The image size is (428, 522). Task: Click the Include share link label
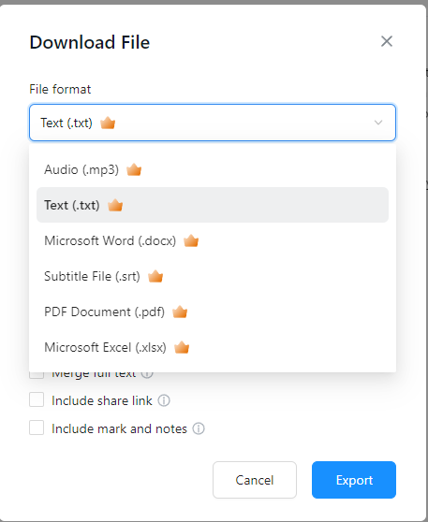[x=102, y=400]
